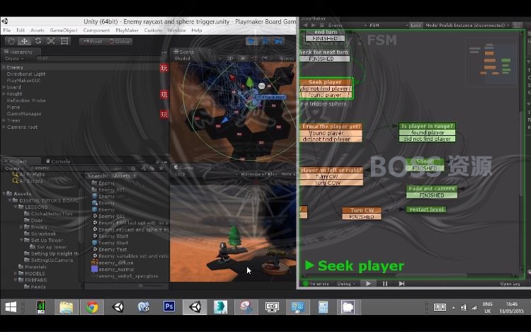The height and width of the screenshot is (332, 531).
Task: Click the PlayMaker Pause button
Action: click(384, 284)
